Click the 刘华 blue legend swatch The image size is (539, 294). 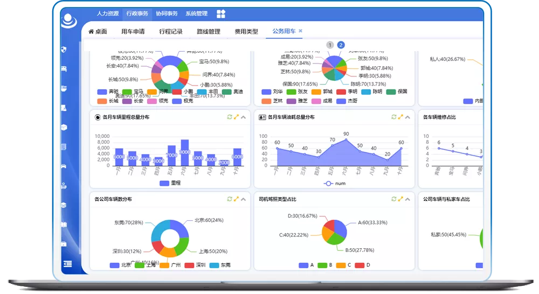point(266,92)
